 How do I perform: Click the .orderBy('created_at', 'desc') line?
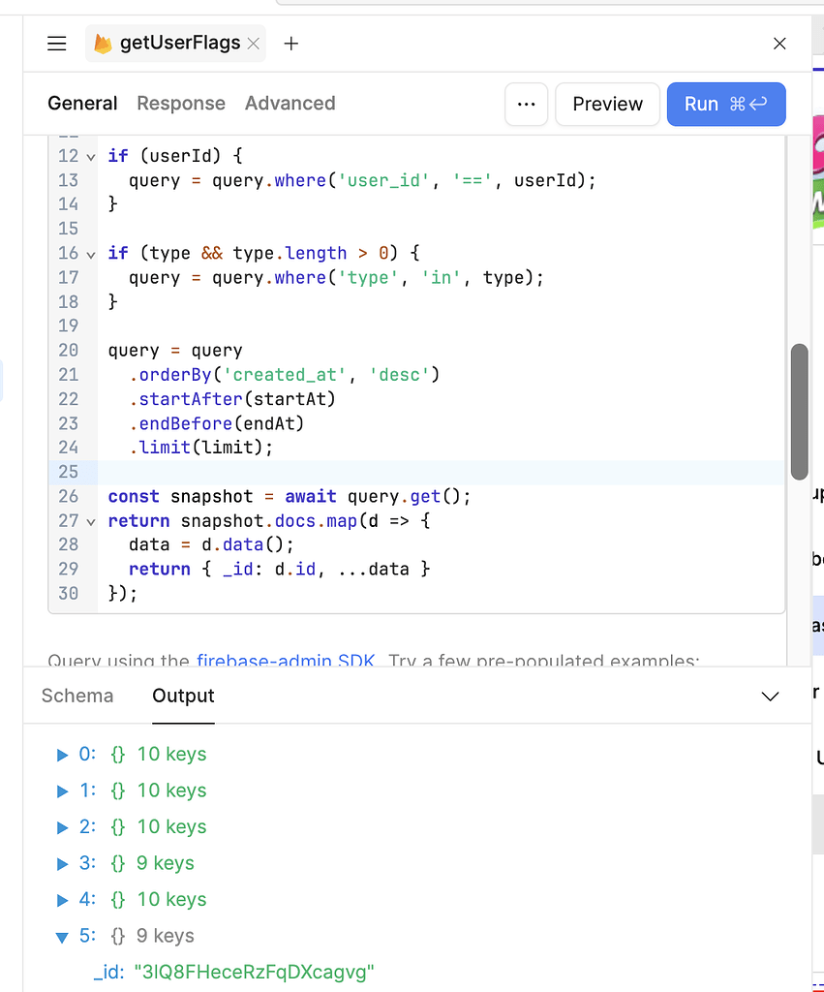click(284, 375)
